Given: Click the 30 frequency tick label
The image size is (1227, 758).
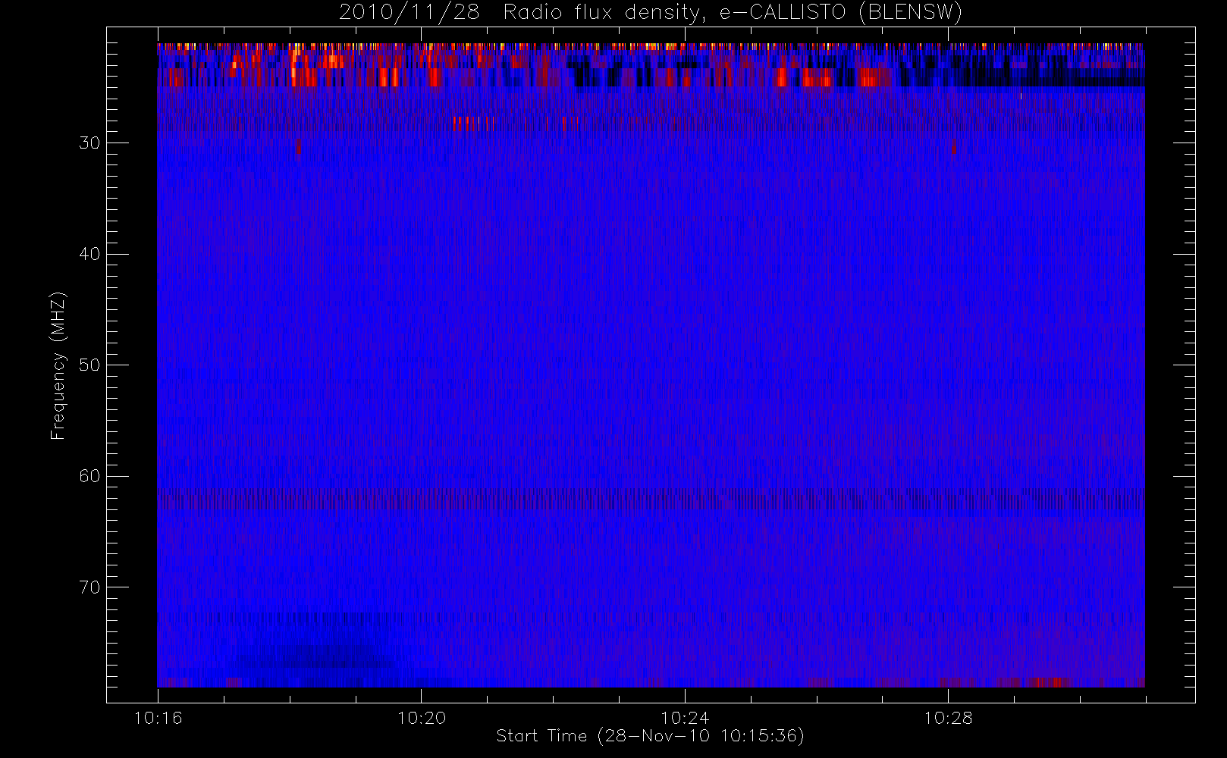Looking at the screenshot, I should [x=89, y=143].
